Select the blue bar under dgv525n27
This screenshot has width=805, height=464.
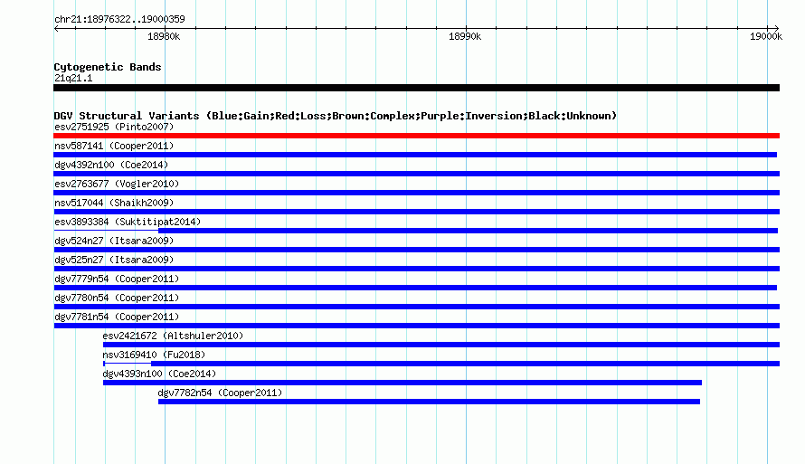pos(416,269)
